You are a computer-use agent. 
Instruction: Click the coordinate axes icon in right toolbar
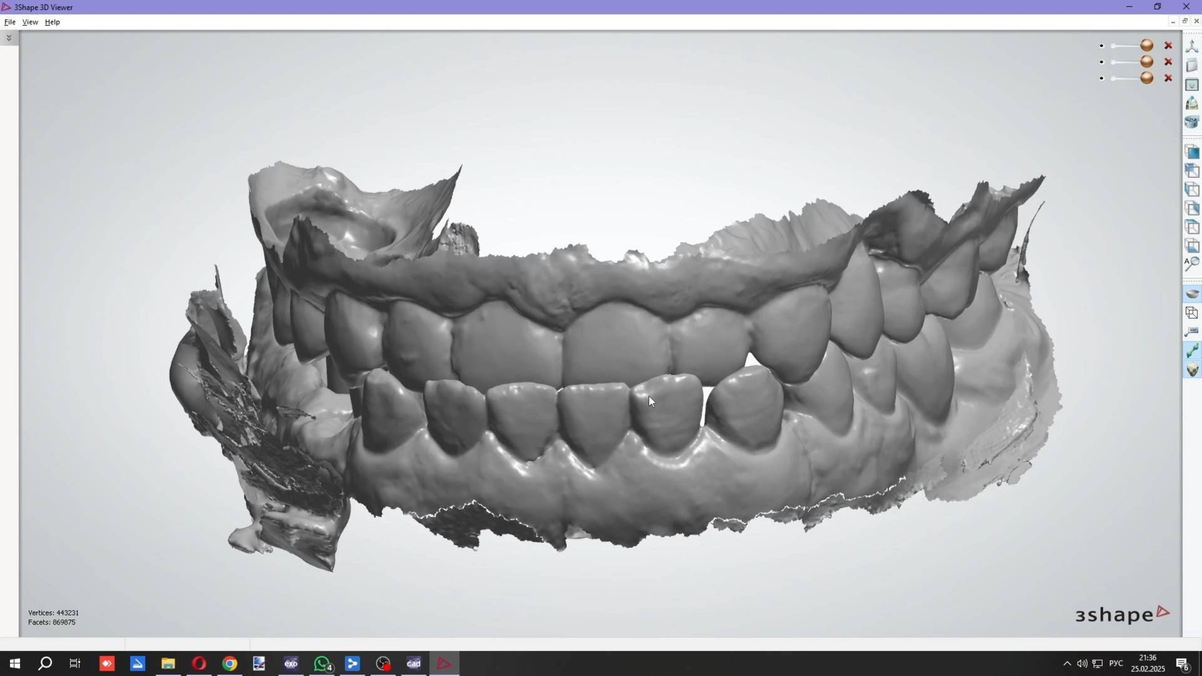click(x=1192, y=46)
